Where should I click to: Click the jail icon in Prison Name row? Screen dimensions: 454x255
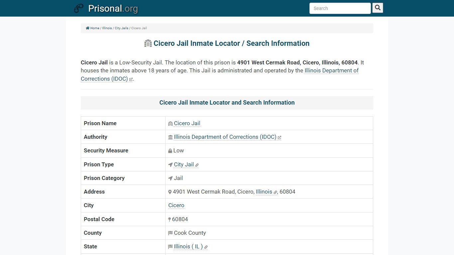[170, 124]
